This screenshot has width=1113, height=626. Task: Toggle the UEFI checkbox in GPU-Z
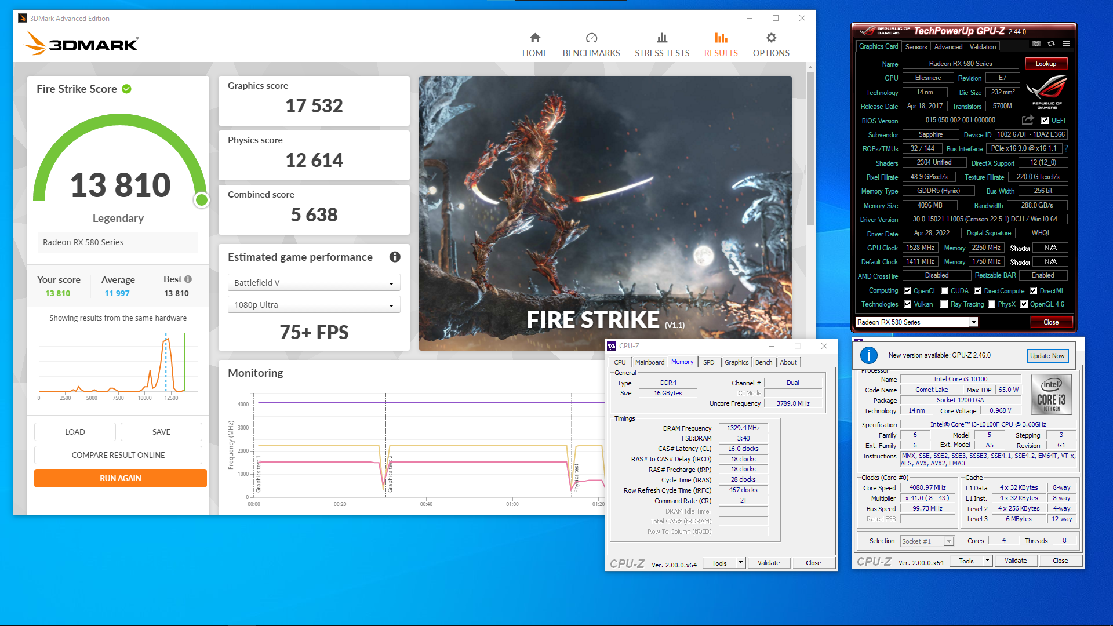[1045, 121]
